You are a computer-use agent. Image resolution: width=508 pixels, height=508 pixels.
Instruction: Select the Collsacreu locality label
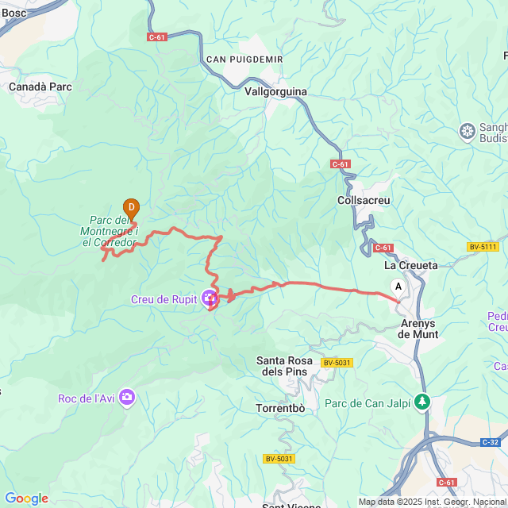tap(364, 200)
